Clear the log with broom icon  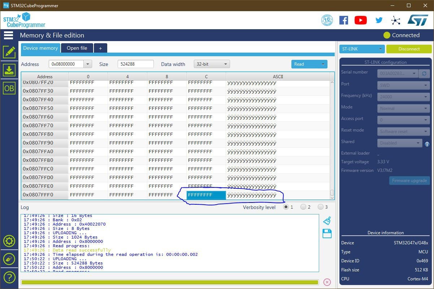click(327, 221)
